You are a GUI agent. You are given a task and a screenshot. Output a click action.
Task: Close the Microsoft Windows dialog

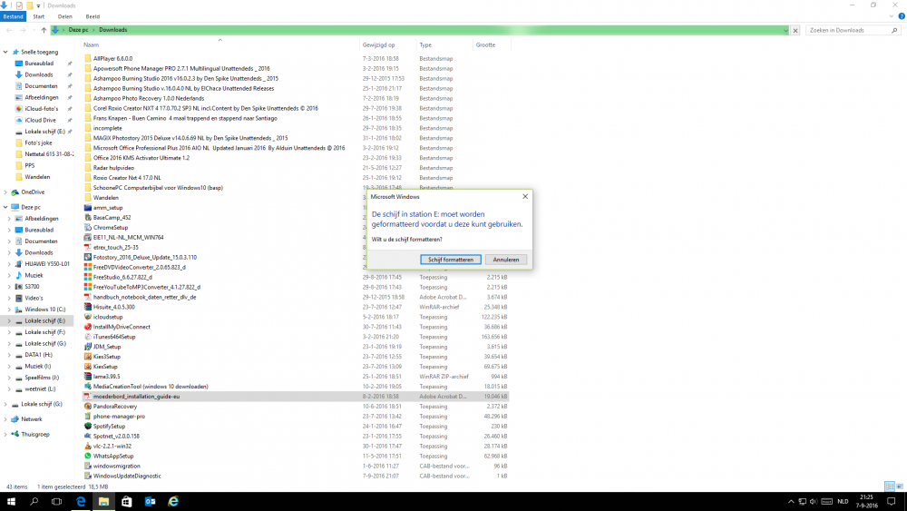(x=525, y=196)
